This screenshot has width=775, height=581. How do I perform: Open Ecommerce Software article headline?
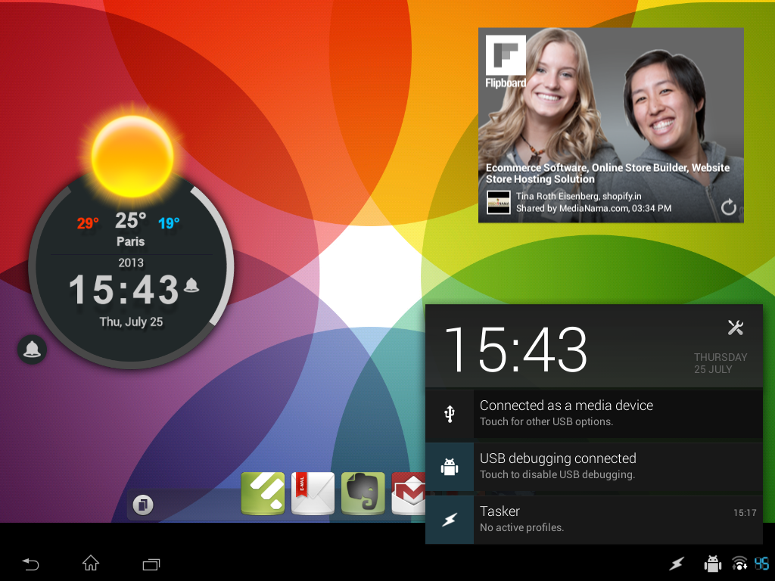click(608, 173)
